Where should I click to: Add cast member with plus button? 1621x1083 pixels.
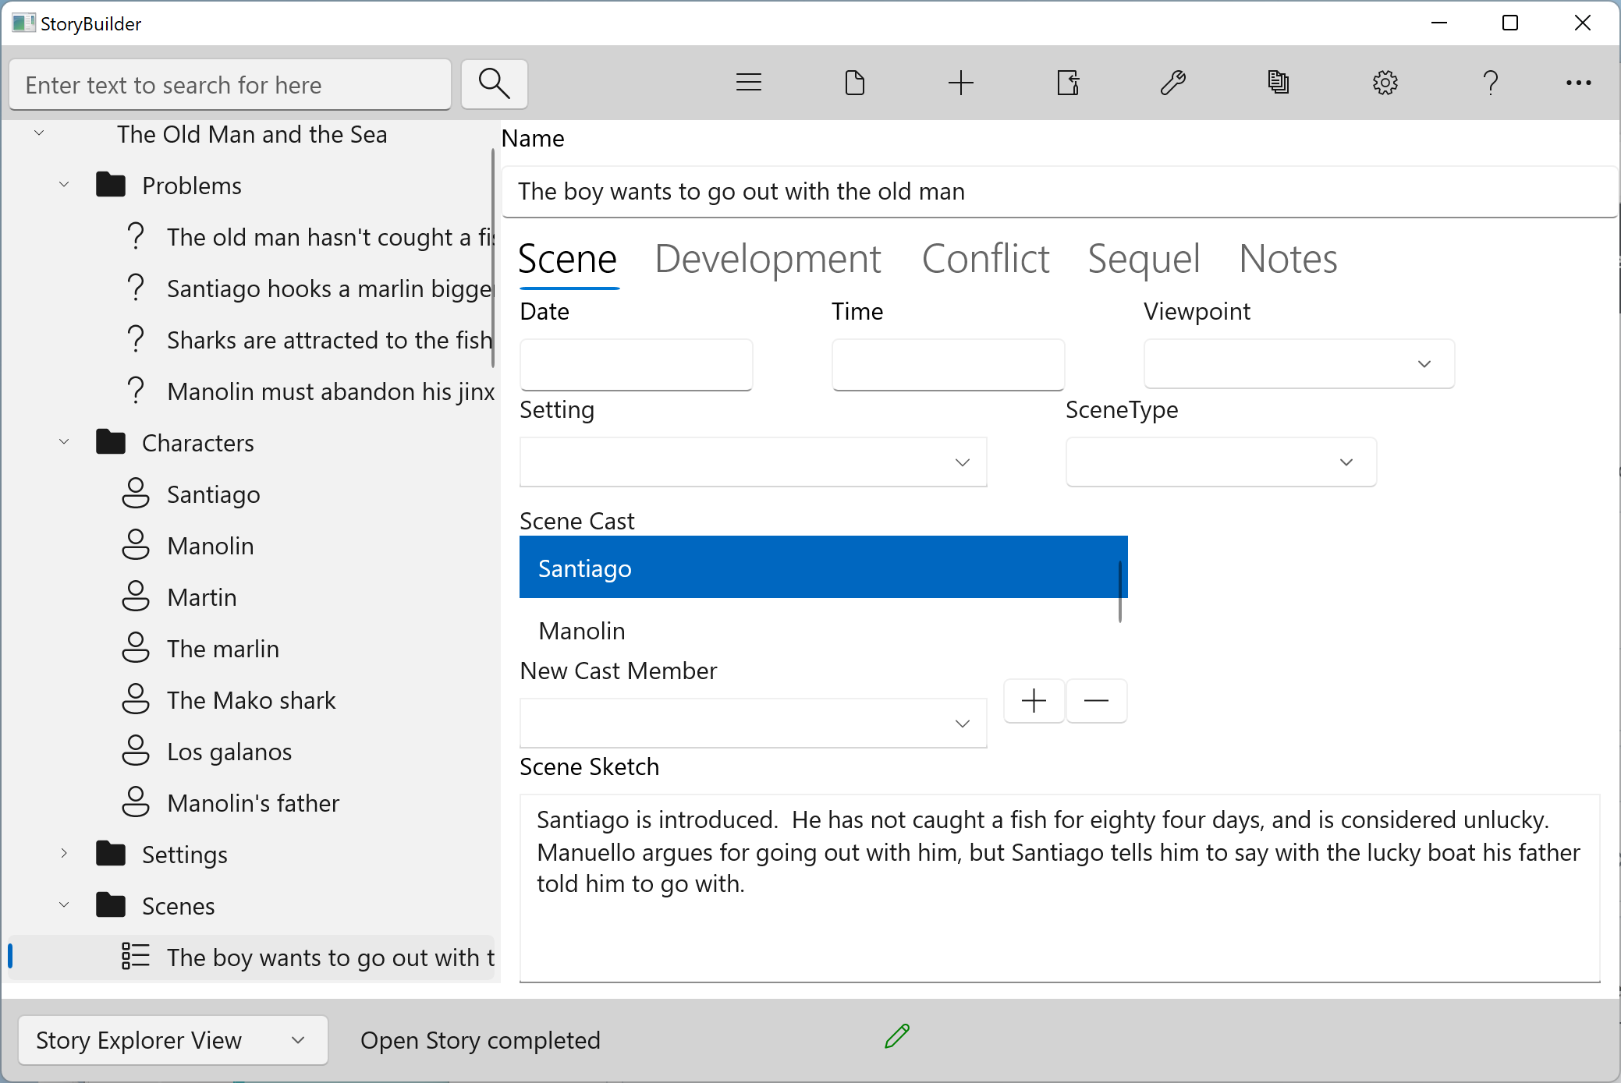pos(1034,701)
